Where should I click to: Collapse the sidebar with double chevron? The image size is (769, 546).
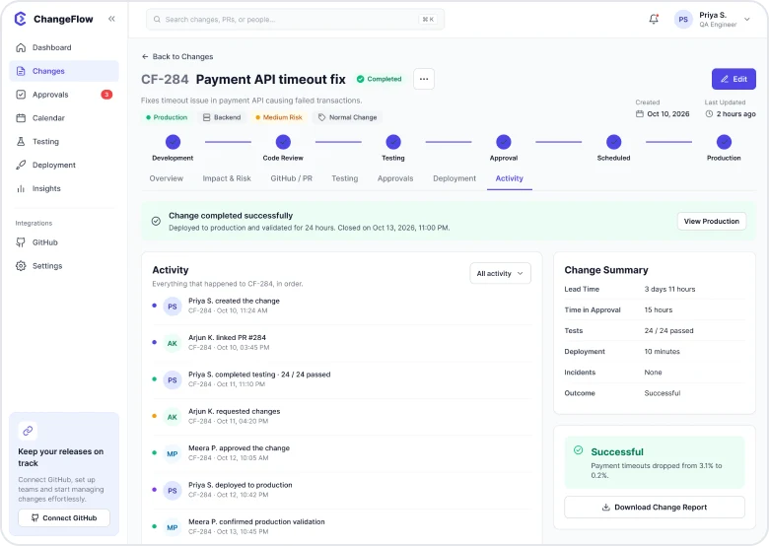[x=111, y=19]
